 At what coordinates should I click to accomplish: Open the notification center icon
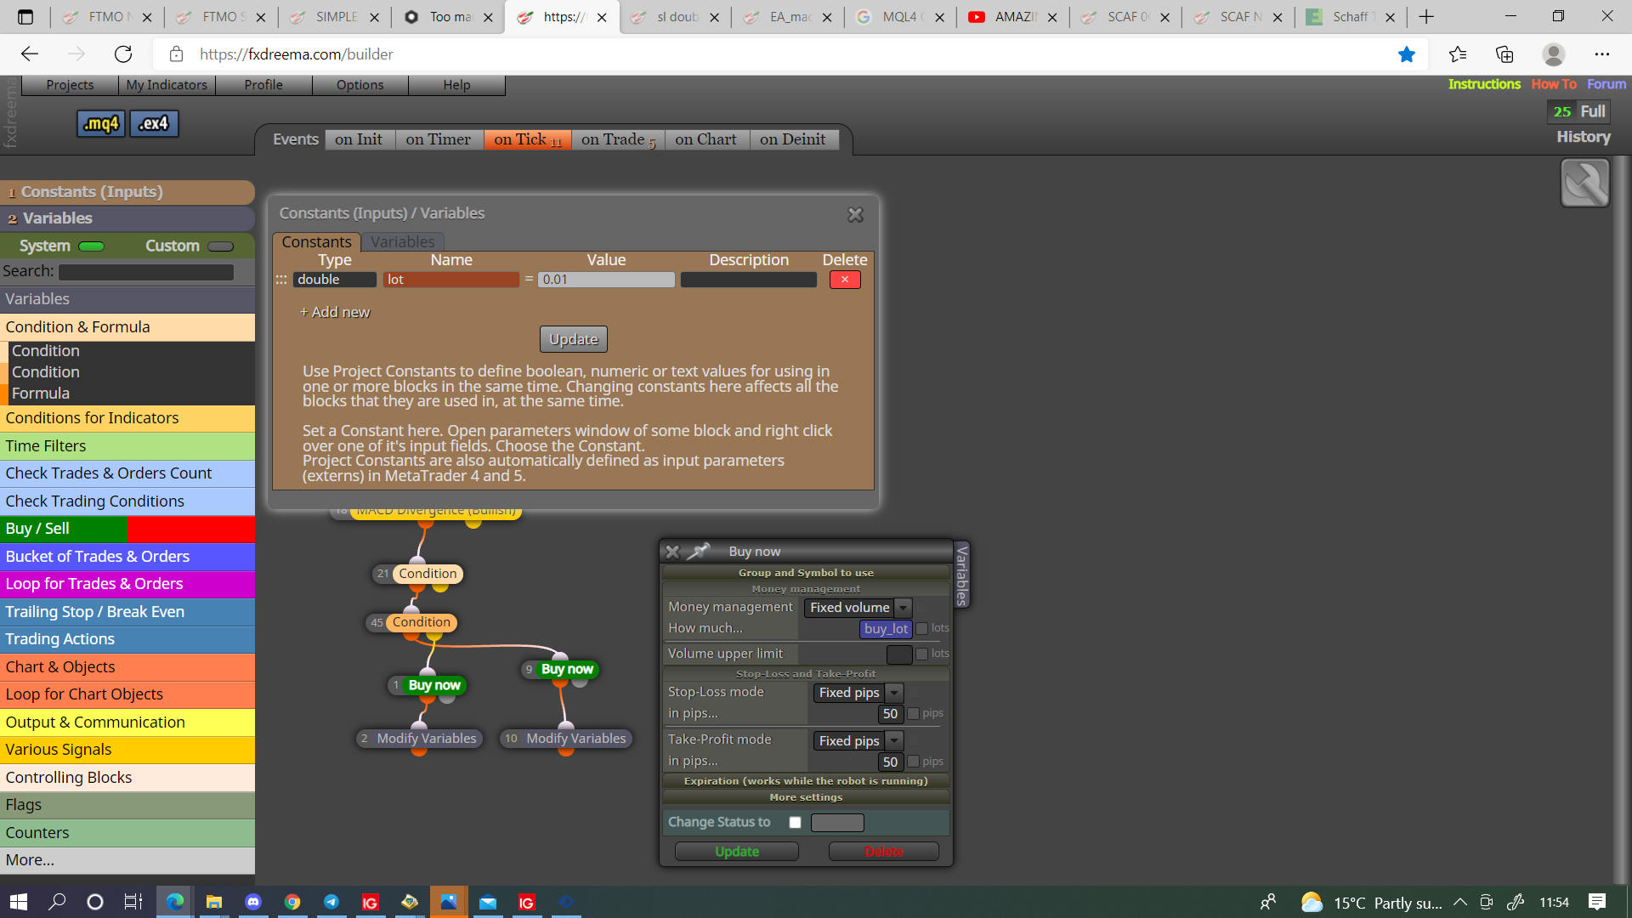coord(1597,902)
